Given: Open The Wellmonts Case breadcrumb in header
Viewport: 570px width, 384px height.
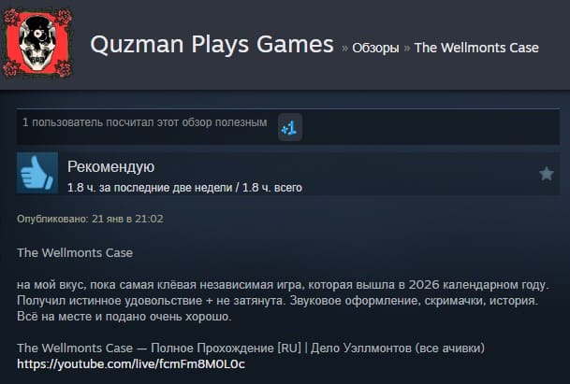Looking at the screenshot, I should (x=476, y=48).
